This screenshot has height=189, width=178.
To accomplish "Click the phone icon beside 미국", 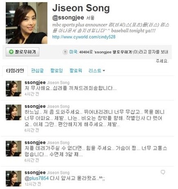I will coord(65,52).
